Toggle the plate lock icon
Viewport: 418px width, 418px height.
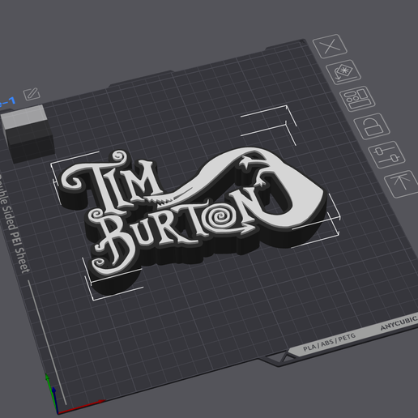point(372,126)
